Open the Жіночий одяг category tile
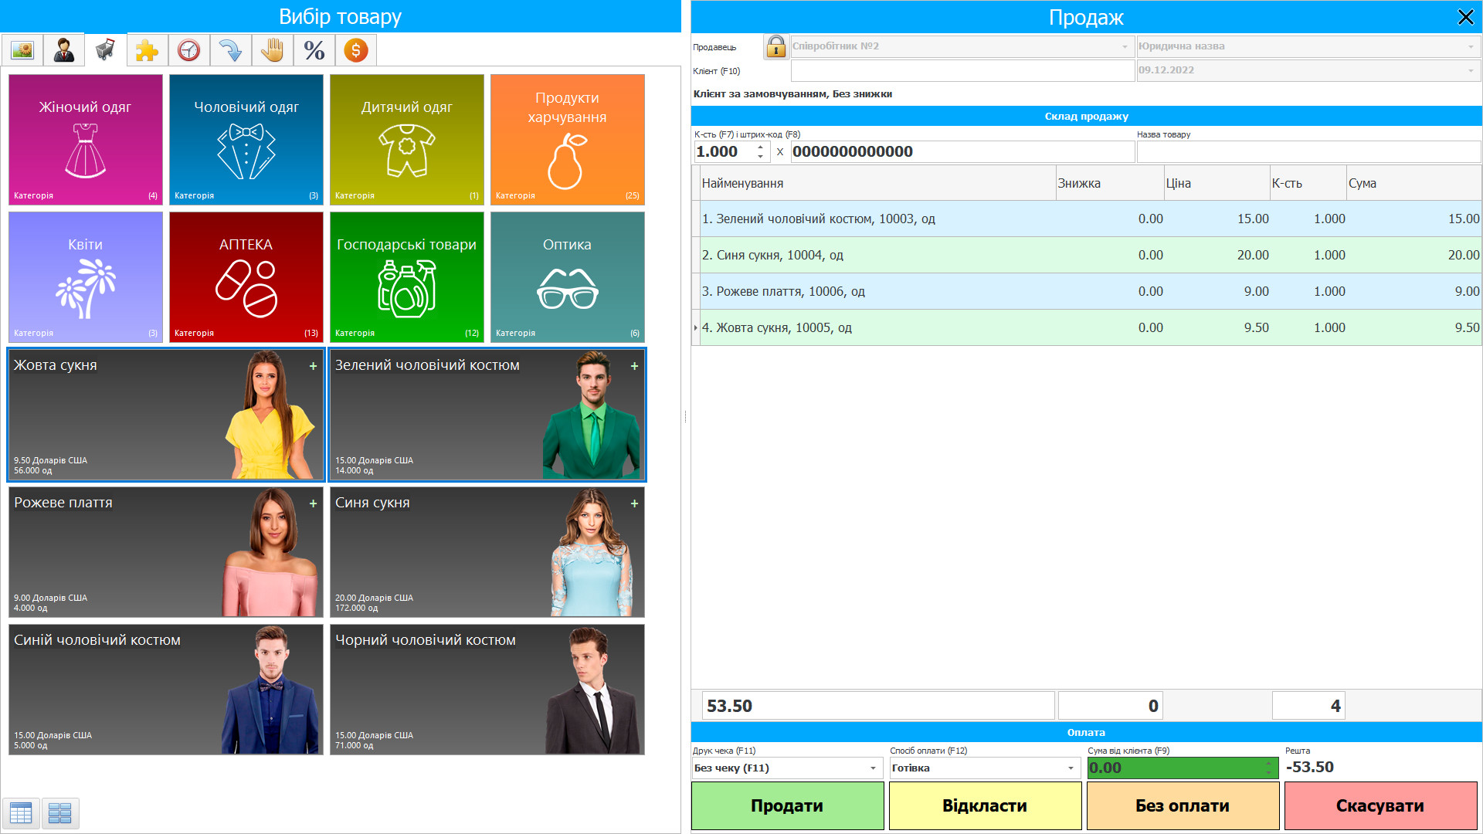1483x834 pixels. 85,140
